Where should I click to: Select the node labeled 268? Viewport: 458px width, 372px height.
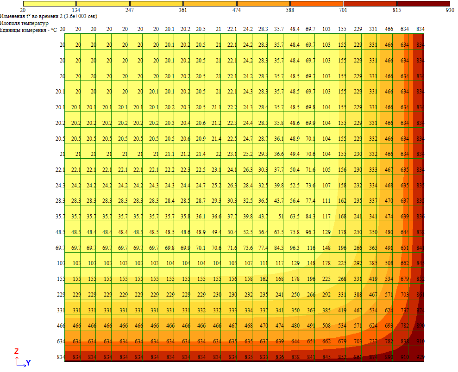(x=342, y=279)
